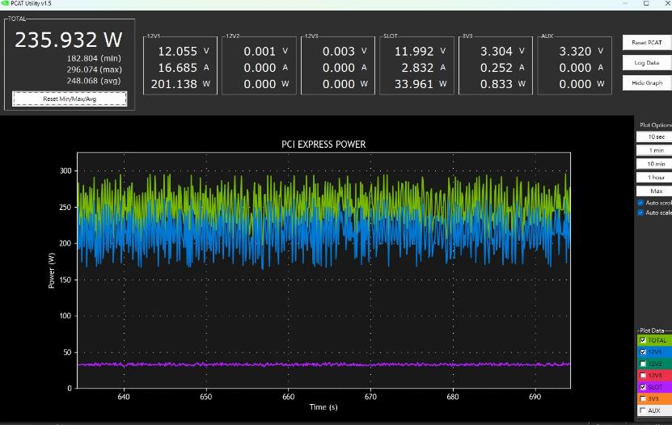
Task: Show the 3V3 series on plot
Action: coord(643,398)
